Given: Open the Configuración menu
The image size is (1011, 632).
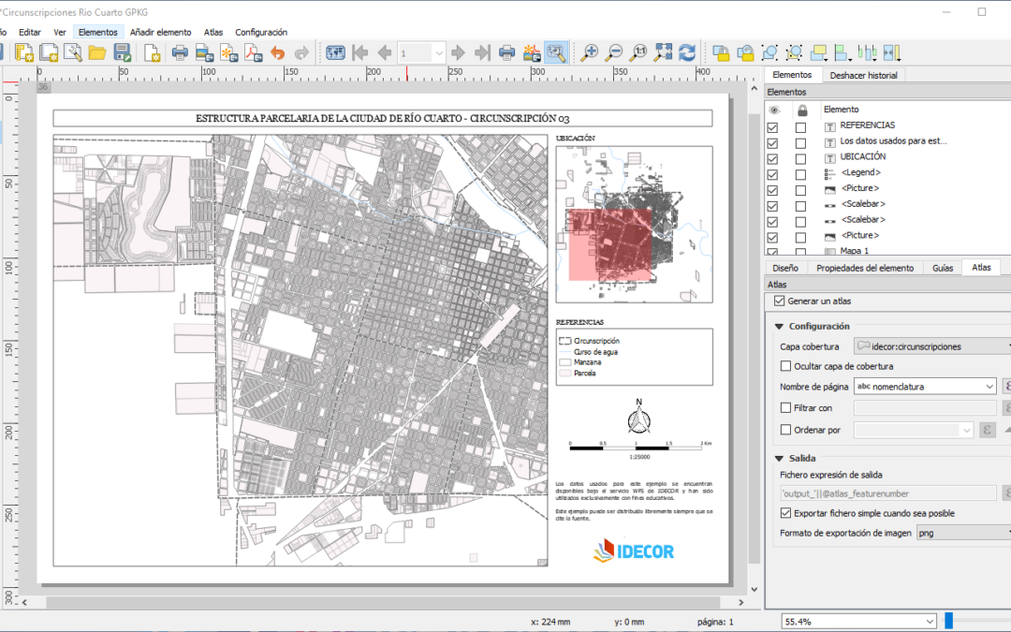Looking at the screenshot, I should (x=261, y=32).
